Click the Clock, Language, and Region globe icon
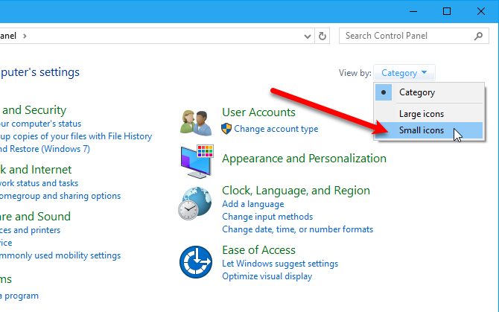 point(195,203)
